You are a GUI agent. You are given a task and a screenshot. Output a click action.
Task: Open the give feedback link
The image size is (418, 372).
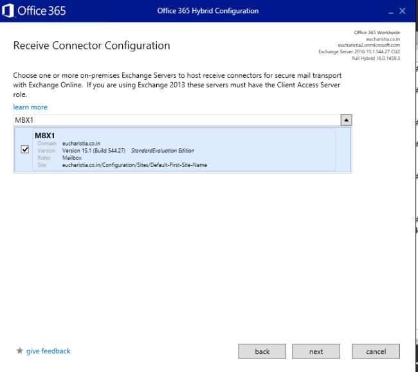point(48,351)
